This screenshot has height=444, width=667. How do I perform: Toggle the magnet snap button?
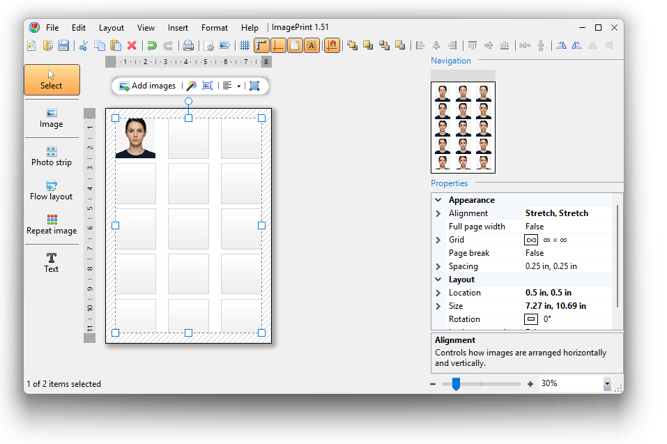[332, 46]
